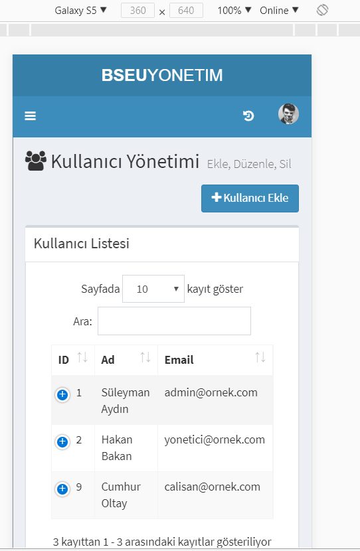
Task: Sort table by ID column arrows
Action: coord(82,358)
